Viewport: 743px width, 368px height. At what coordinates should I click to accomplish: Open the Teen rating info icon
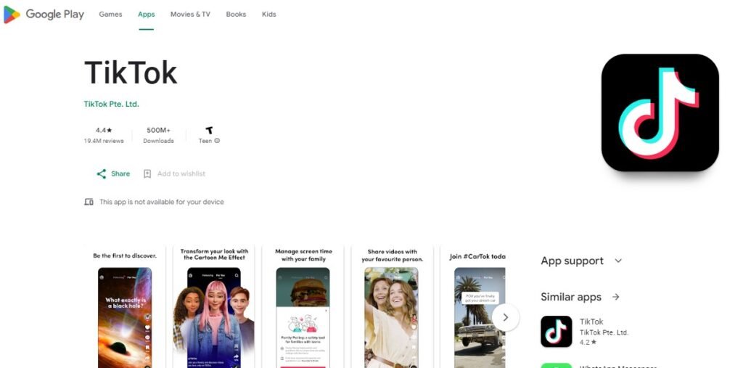[x=217, y=141]
